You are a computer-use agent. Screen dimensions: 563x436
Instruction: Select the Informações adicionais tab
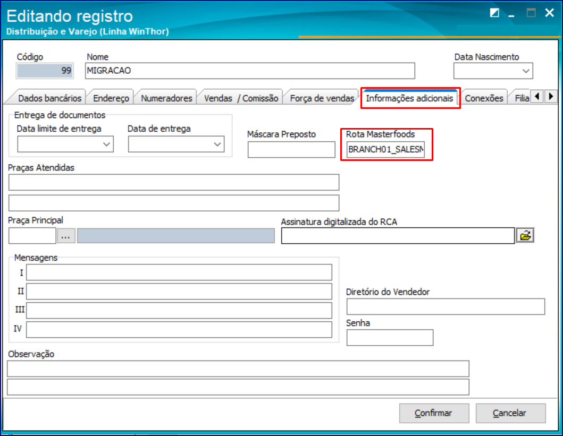coord(409,98)
